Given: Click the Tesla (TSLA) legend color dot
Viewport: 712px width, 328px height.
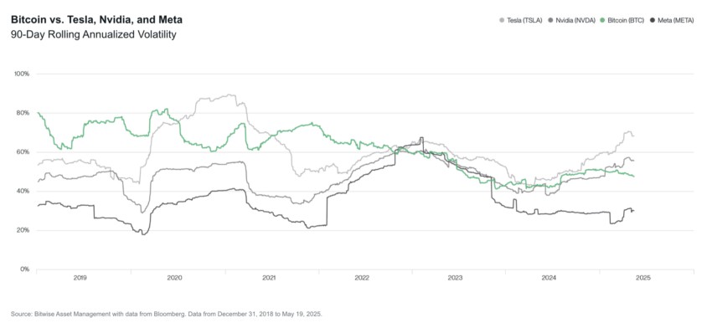Looking at the screenshot, I should click(x=501, y=20).
